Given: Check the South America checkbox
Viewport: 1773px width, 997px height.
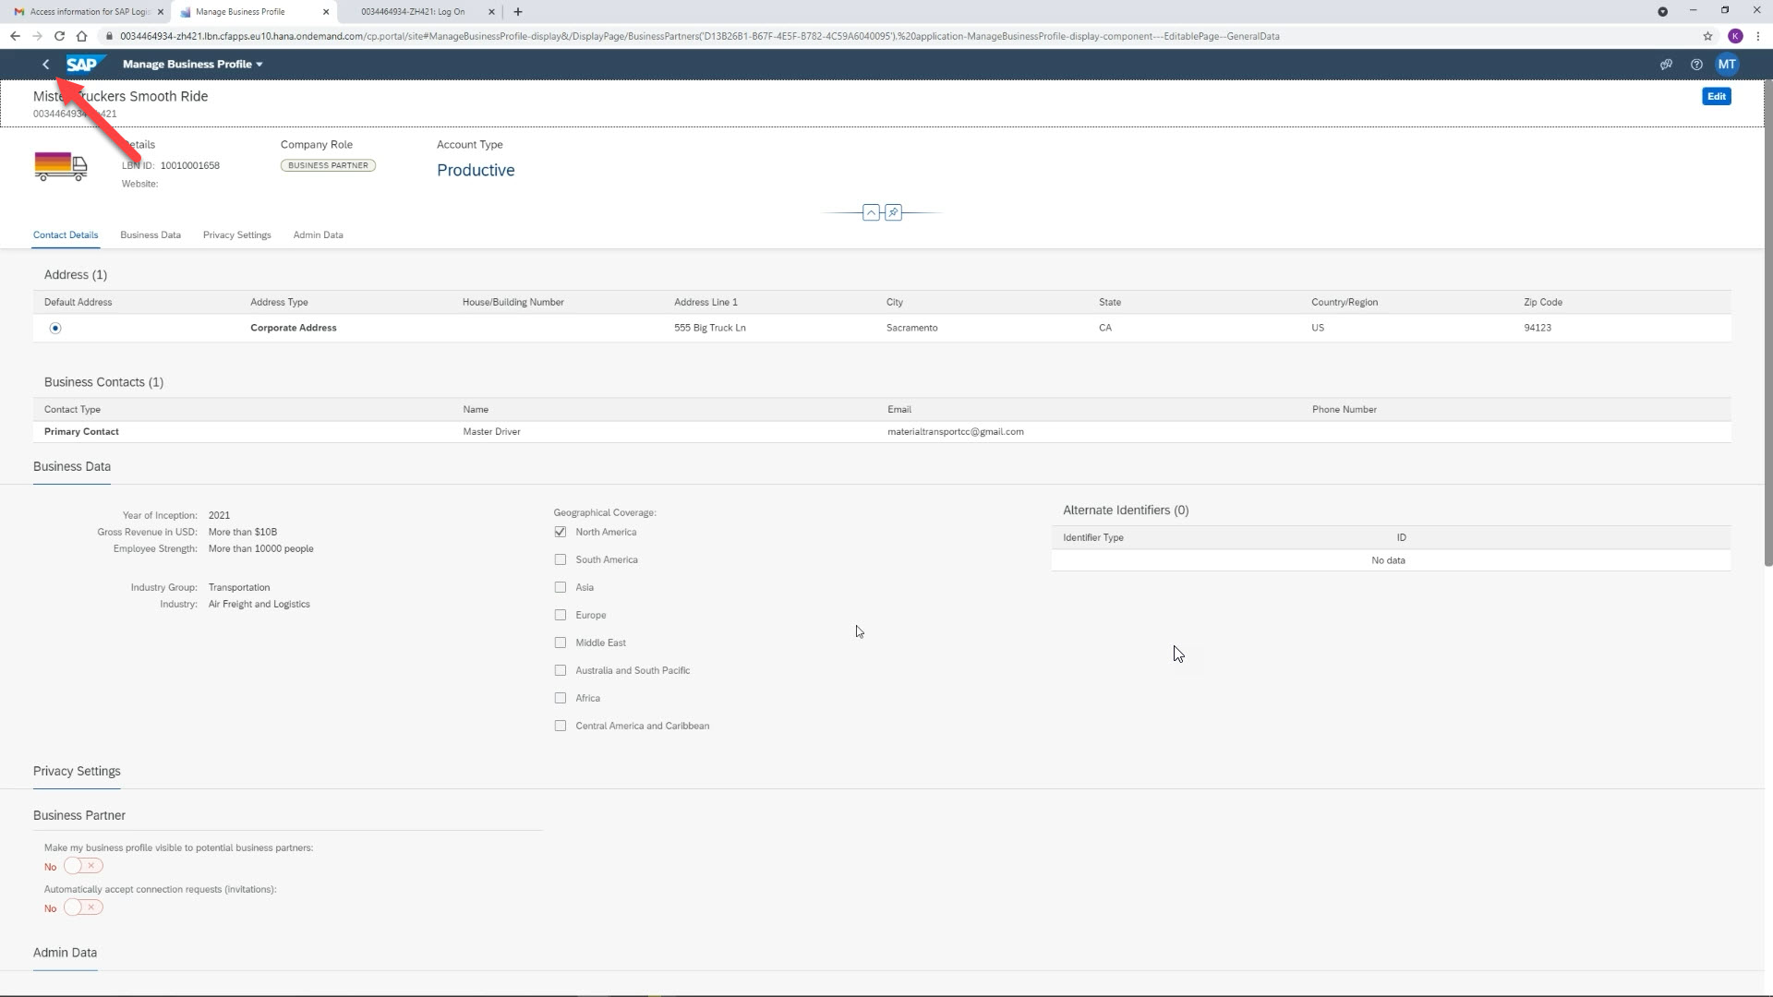Looking at the screenshot, I should 561,560.
